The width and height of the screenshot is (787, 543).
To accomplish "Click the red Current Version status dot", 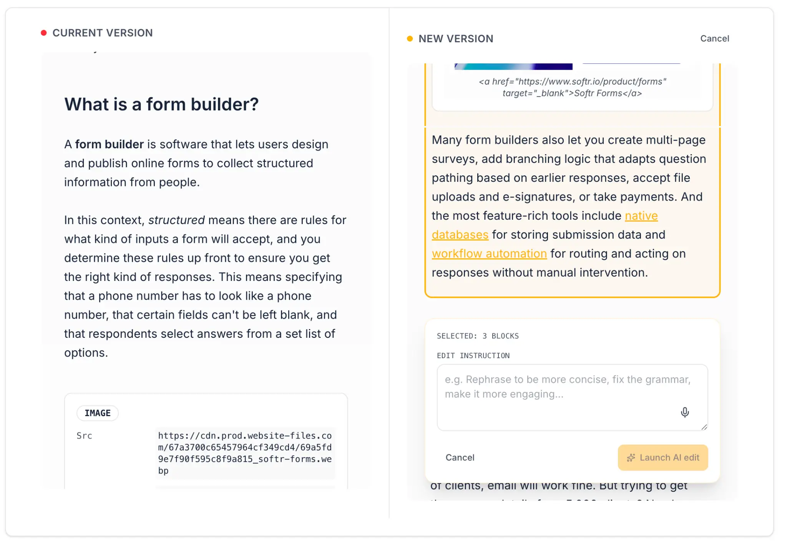I will point(43,32).
